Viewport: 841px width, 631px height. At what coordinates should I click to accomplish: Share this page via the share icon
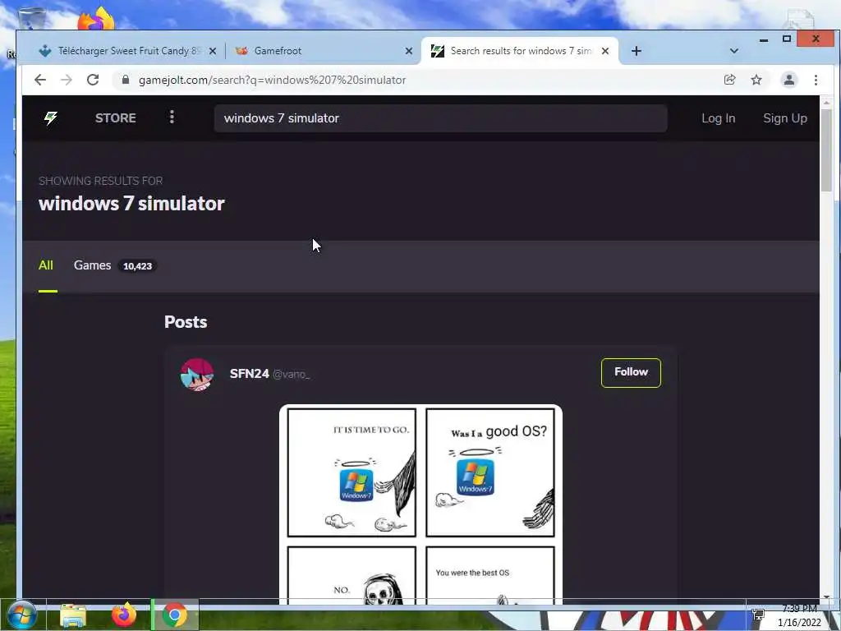pyautogui.click(x=729, y=80)
